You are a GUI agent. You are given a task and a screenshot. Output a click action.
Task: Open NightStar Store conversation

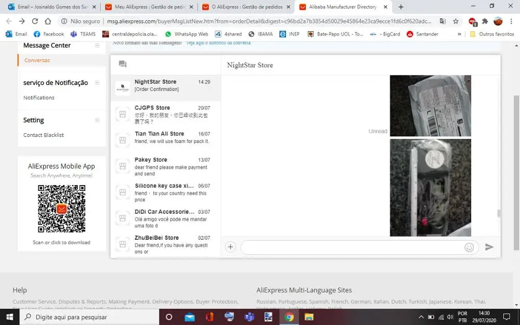(165, 88)
